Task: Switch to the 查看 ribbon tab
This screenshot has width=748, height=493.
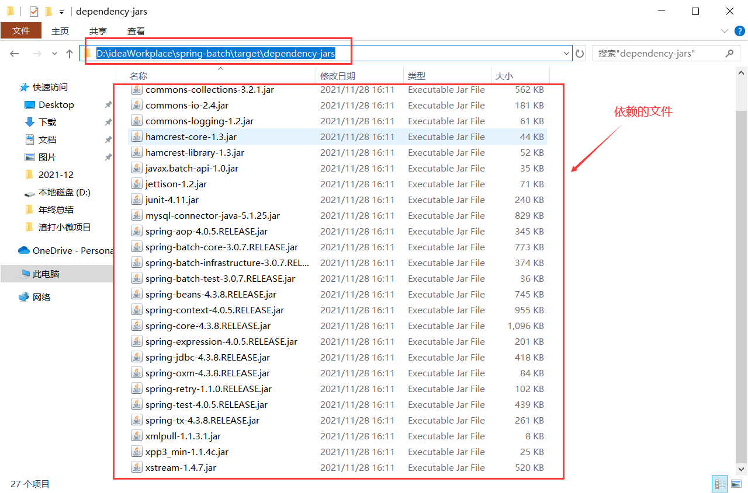Action: (x=136, y=31)
